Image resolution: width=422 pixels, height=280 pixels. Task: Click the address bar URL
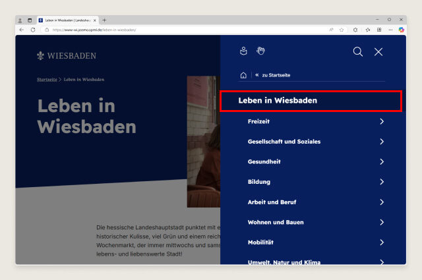(x=94, y=30)
